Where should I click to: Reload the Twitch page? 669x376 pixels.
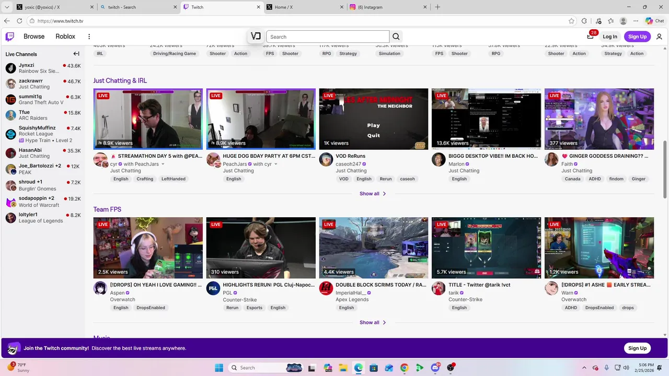click(19, 21)
